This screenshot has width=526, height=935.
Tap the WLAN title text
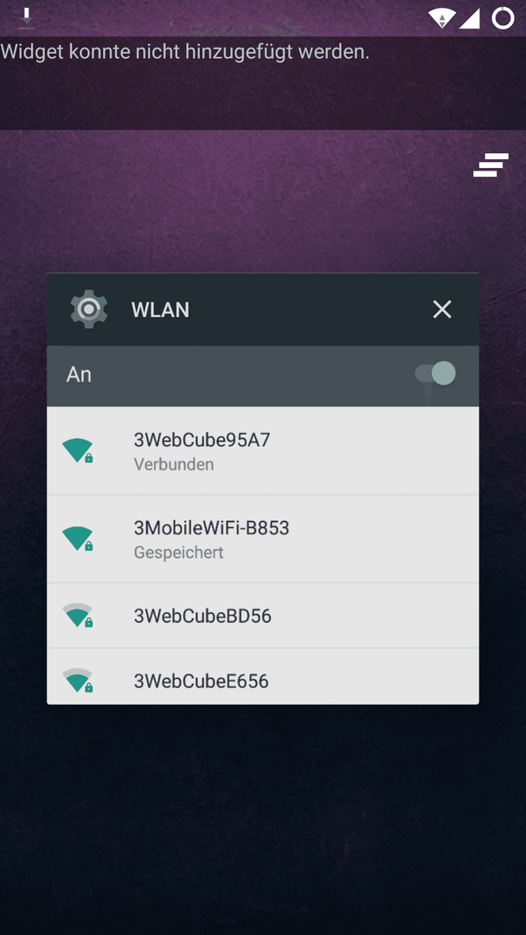(160, 310)
